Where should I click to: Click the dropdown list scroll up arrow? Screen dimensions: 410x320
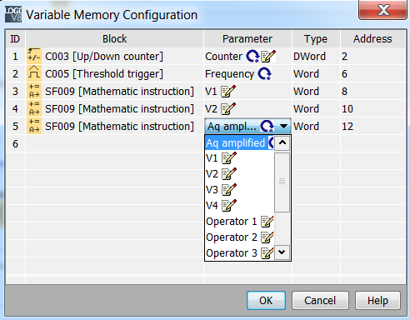coord(282,142)
